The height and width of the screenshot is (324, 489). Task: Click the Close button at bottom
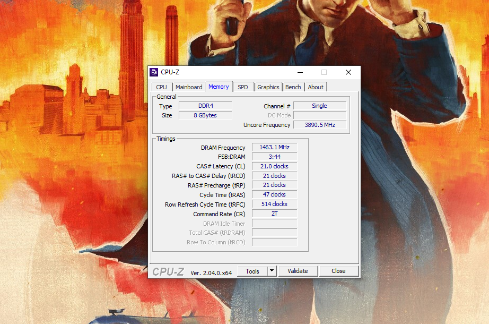338,271
